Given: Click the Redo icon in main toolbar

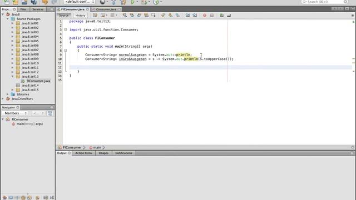Looking at the screenshot, I should click(54, 2).
